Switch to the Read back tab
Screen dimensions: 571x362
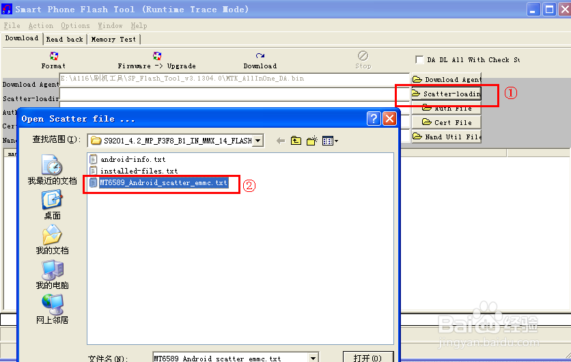pyautogui.click(x=64, y=40)
